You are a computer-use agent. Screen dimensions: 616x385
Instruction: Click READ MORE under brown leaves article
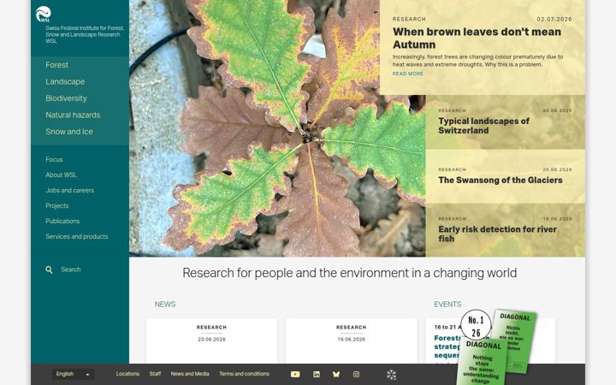(x=408, y=74)
